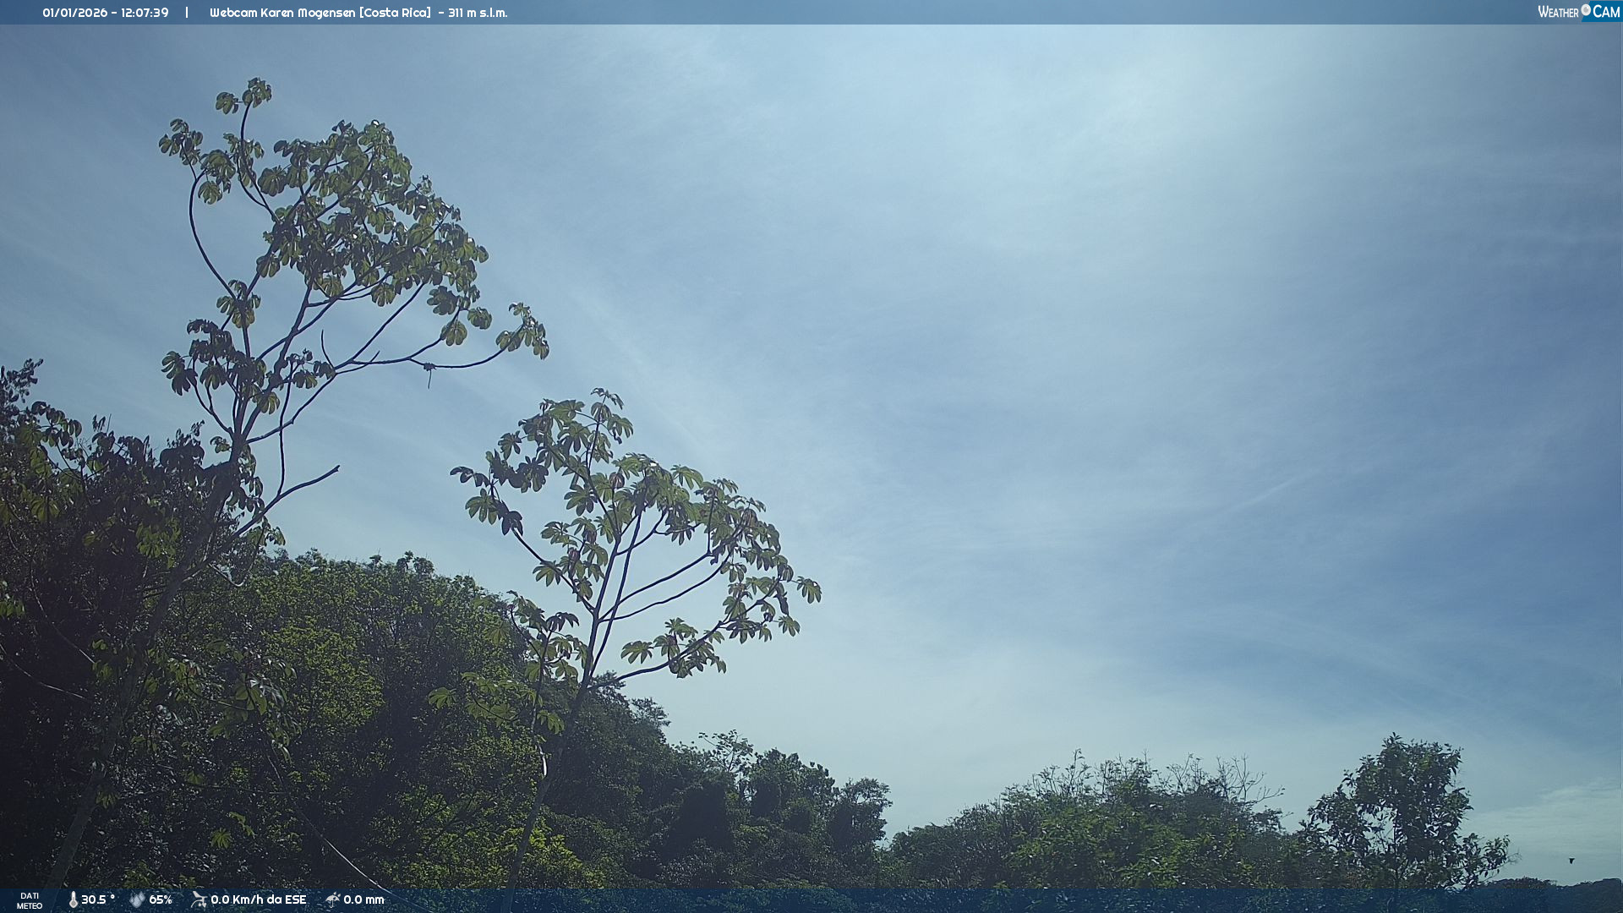This screenshot has width=1623, height=913.
Task: Click the wind anemometer icon
Action: pyautogui.click(x=199, y=899)
